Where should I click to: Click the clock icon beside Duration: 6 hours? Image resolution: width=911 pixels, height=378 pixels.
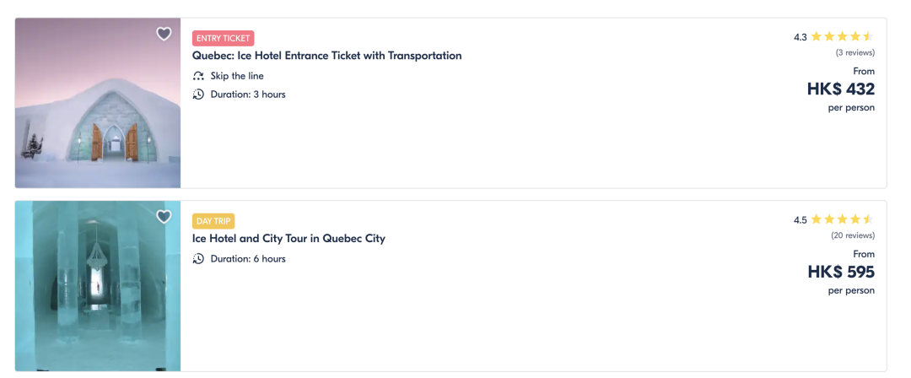pos(199,259)
